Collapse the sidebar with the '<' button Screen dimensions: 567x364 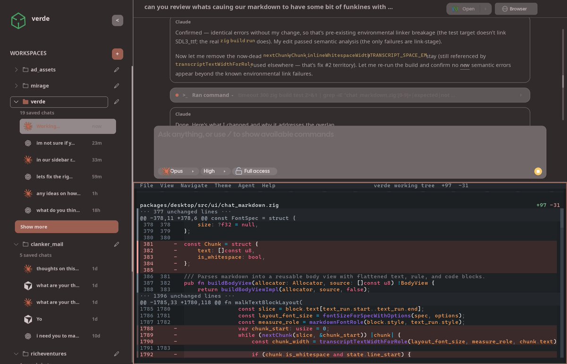click(117, 20)
